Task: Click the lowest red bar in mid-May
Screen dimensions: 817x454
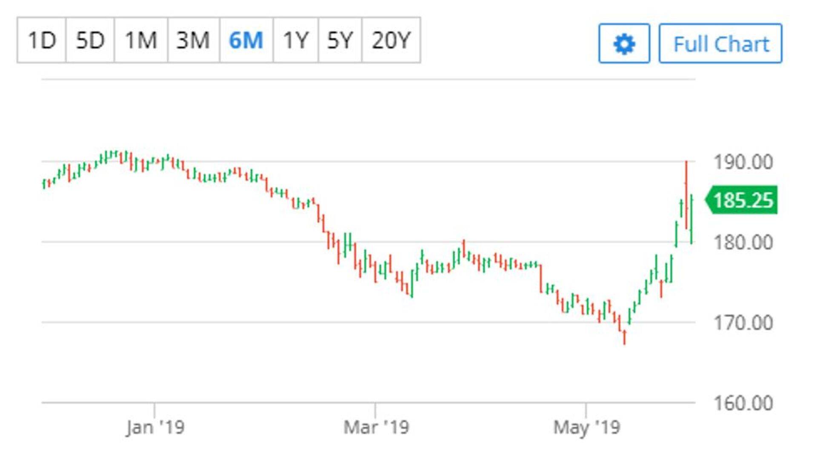Action: (x=624, y=337)
